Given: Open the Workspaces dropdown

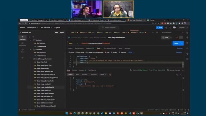Looking at the screenshot, I should pos(33,28).
